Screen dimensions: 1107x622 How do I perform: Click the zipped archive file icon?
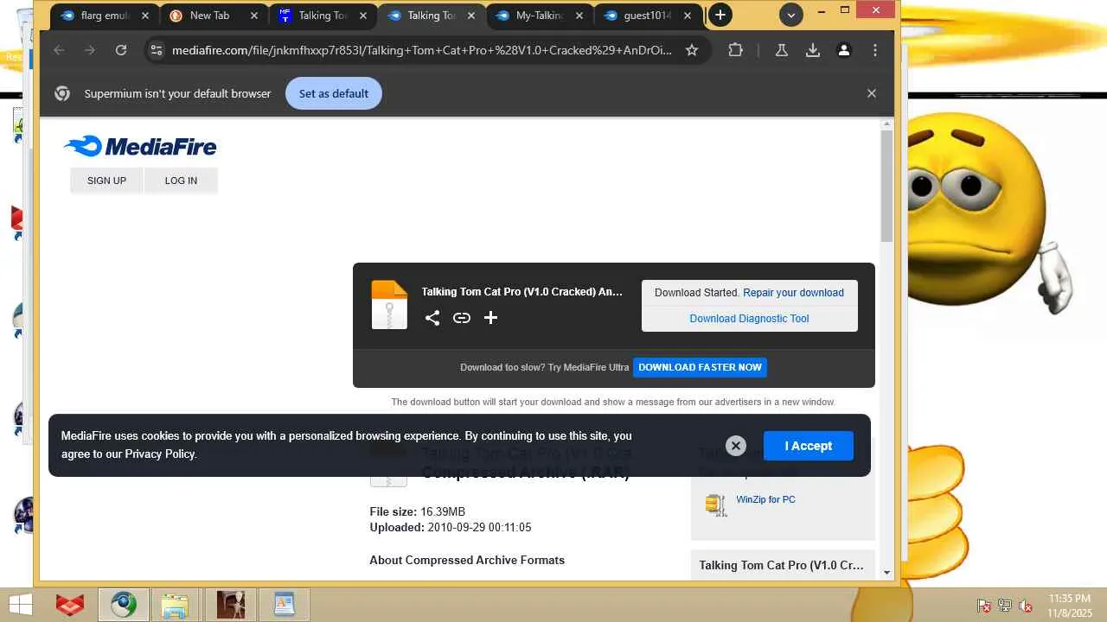tap(389, 305)
